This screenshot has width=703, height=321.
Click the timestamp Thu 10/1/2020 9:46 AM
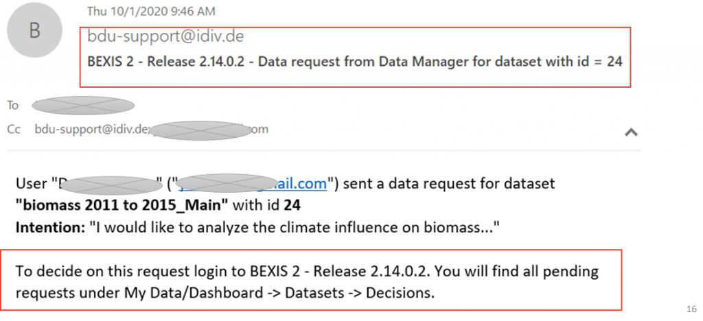coord(151,11)
